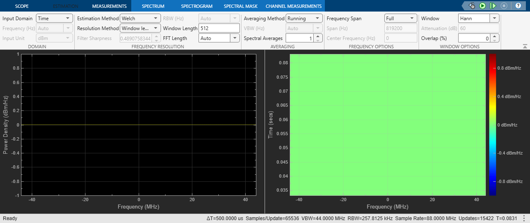Collapse the toolstrip with the arrow icon
The image size is (530, 223).
click(525, 46)
